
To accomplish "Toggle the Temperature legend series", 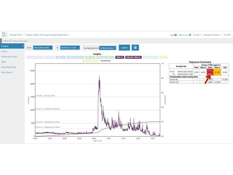I will 150,57.
